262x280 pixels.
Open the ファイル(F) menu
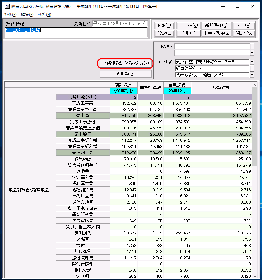[x=10, y=15]
